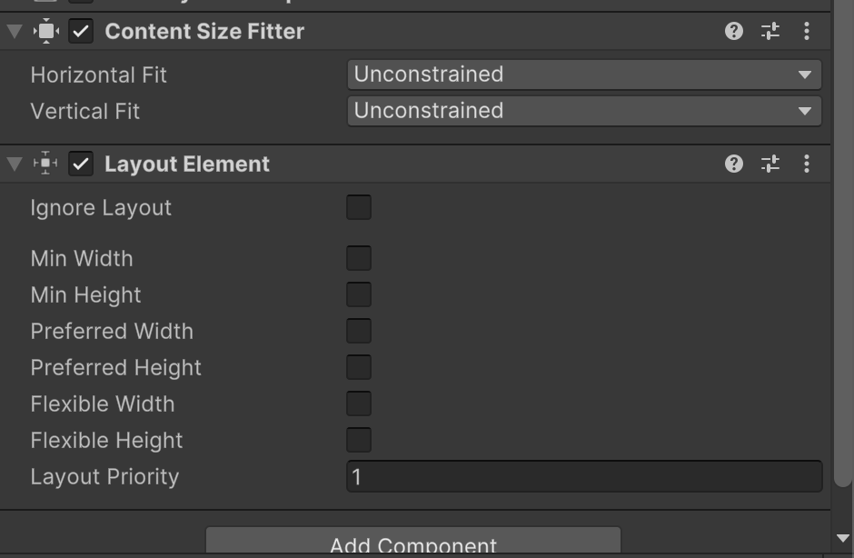
Task: Click the Layout Priority input field
Action: tap(583, 477)
